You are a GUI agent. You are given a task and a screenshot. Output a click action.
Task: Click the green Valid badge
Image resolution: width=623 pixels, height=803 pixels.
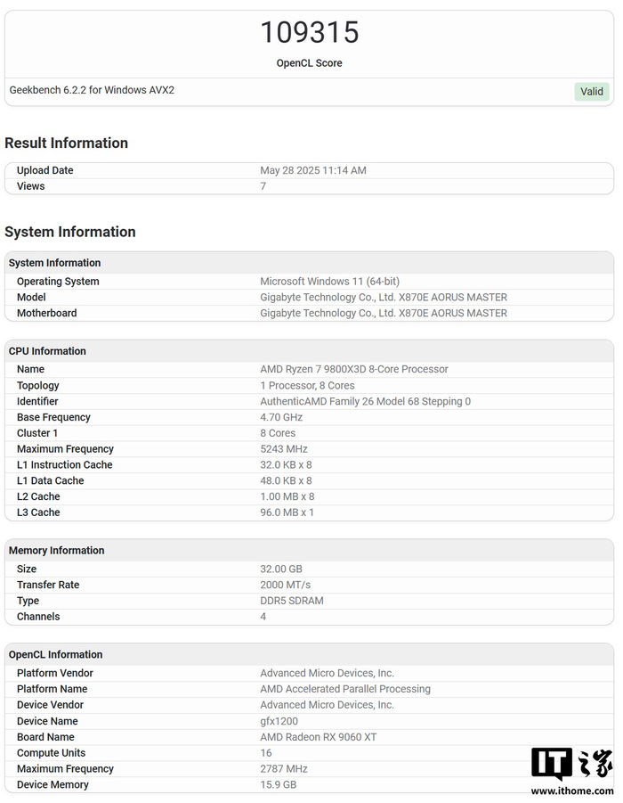click(x=592, y=91)
